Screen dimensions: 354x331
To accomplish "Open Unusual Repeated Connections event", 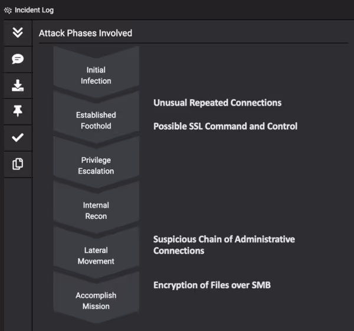I will [217, 103].
